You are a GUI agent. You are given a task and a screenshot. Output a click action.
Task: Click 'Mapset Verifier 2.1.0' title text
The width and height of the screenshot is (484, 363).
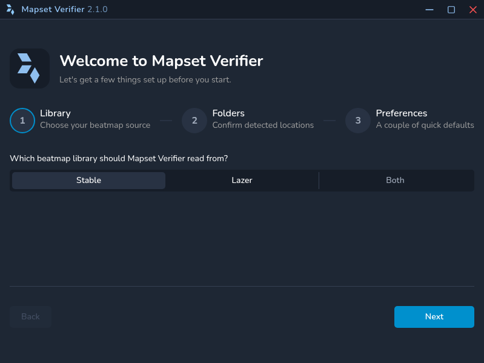pos(64,9)
